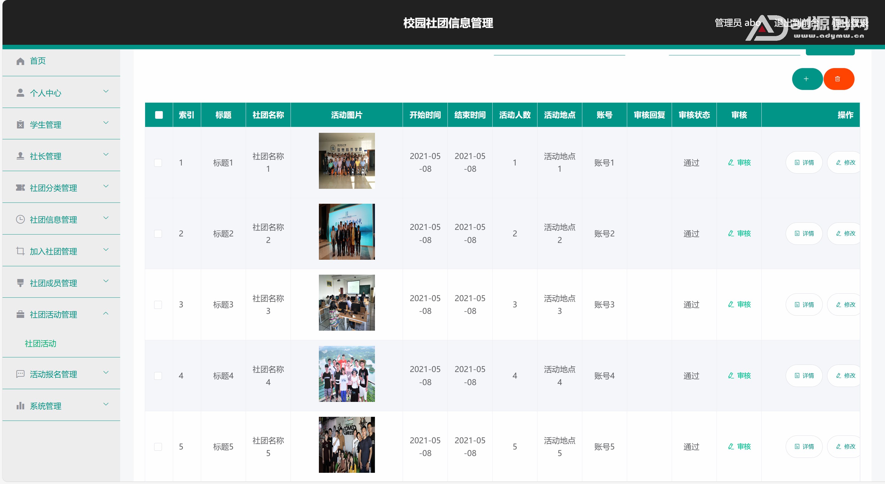Click the clock icon for 社团信息管理
This screenshot has height=484, width=885.
20,219
